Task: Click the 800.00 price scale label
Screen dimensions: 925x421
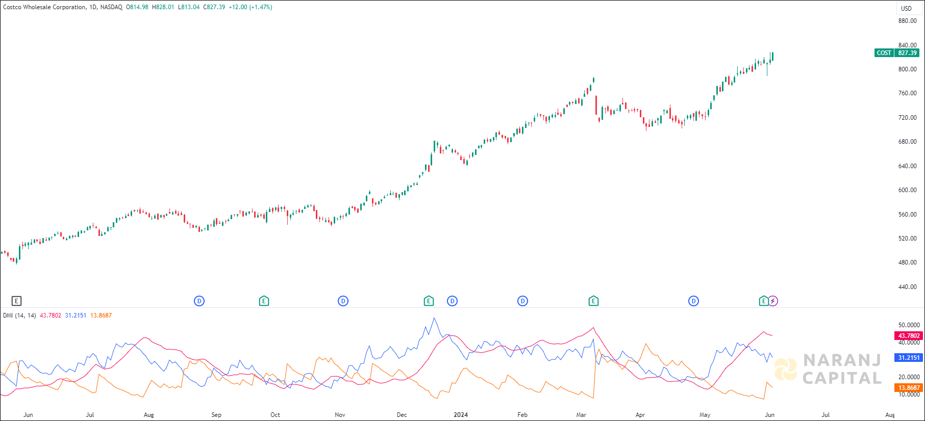Action: click(x=908, y=69)
